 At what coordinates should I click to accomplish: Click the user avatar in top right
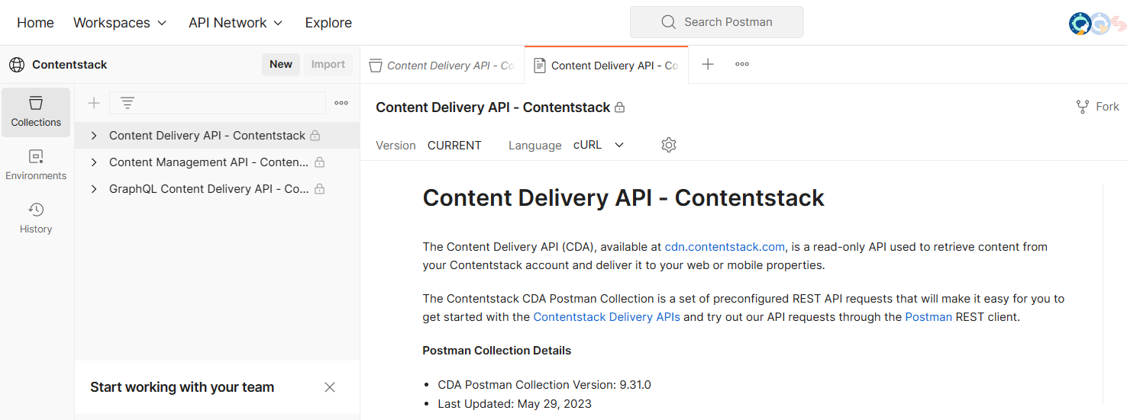click(1080, 24)
